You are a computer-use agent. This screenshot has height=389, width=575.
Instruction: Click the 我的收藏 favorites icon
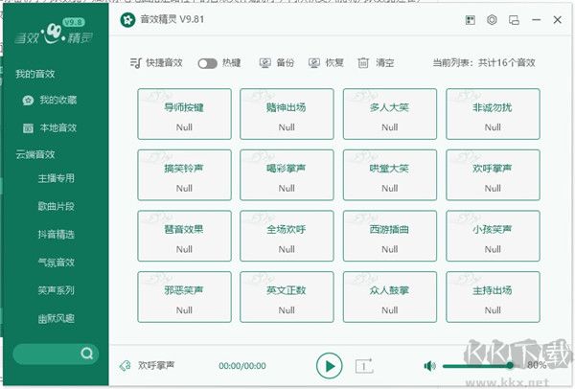[x=28, y=100]
